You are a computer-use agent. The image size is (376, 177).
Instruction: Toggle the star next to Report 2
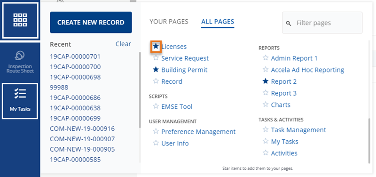pyautogui.click(x=266, y=81)
